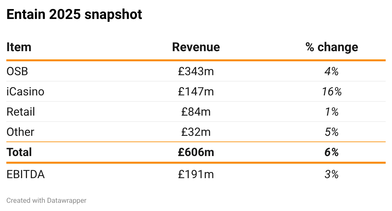Select the EBITDA row label
Image resolution: width=392 pixels, height=211 pixels.
click(26, 174)
